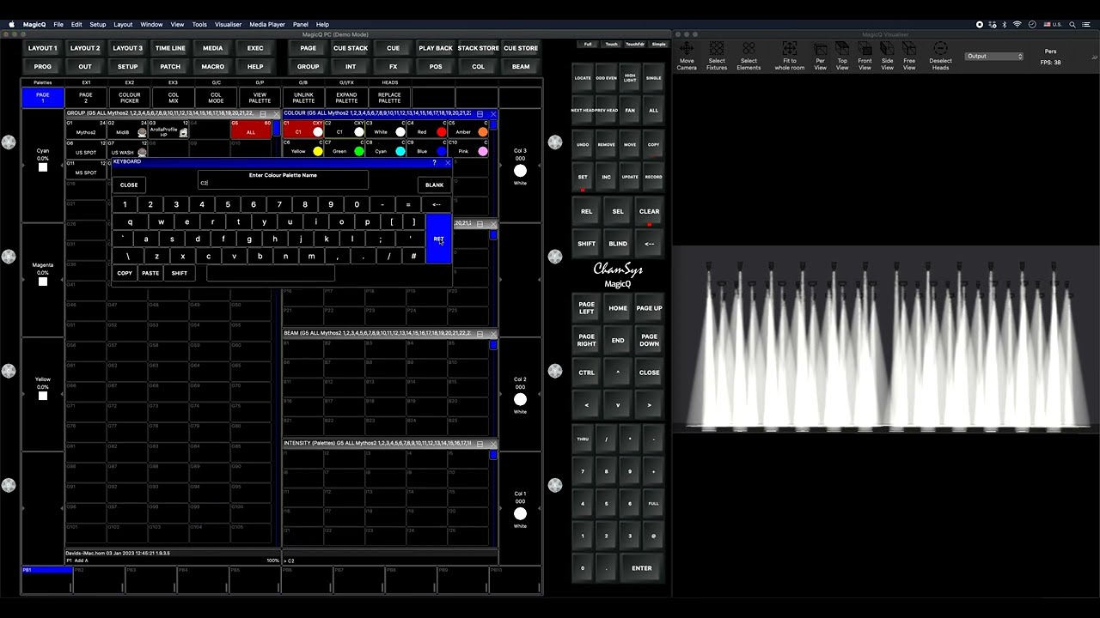1100x618 pixels.
Task: Switch Visualiser to Front View
Action: click(x=865, y=57)
